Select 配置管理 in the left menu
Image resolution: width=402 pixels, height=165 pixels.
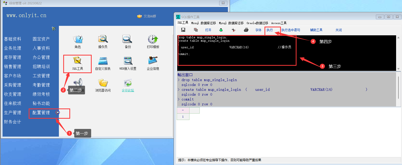click(41, 113)
